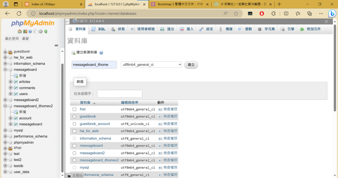Open the 狀態 status tab
This screenshot has width=338, height=178.
(x=118, y=29)
